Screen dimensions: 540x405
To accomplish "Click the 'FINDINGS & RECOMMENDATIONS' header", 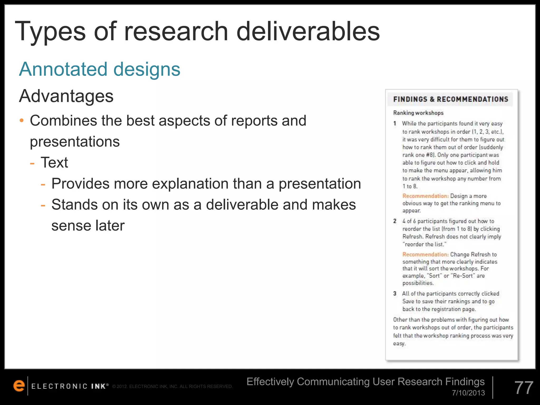I will tap(451, 99).
